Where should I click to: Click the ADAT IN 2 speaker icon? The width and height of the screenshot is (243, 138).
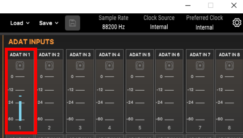click(x=49, y=65)
